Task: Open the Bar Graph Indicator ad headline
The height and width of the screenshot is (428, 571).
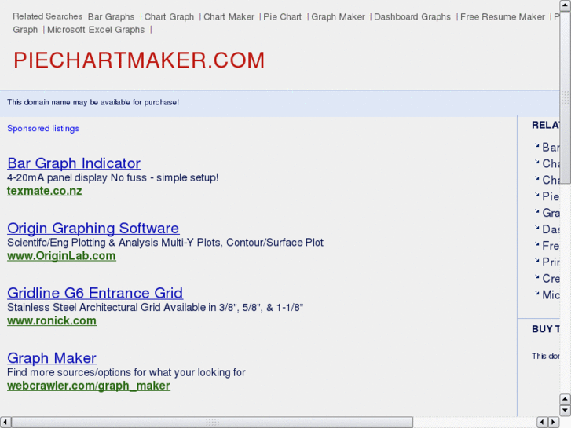Action: click(x=74, y=163)
